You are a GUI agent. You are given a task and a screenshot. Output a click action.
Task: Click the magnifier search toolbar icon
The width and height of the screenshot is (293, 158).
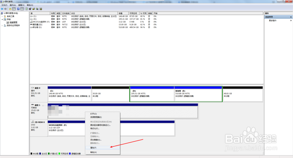click(x=37, y=9)
